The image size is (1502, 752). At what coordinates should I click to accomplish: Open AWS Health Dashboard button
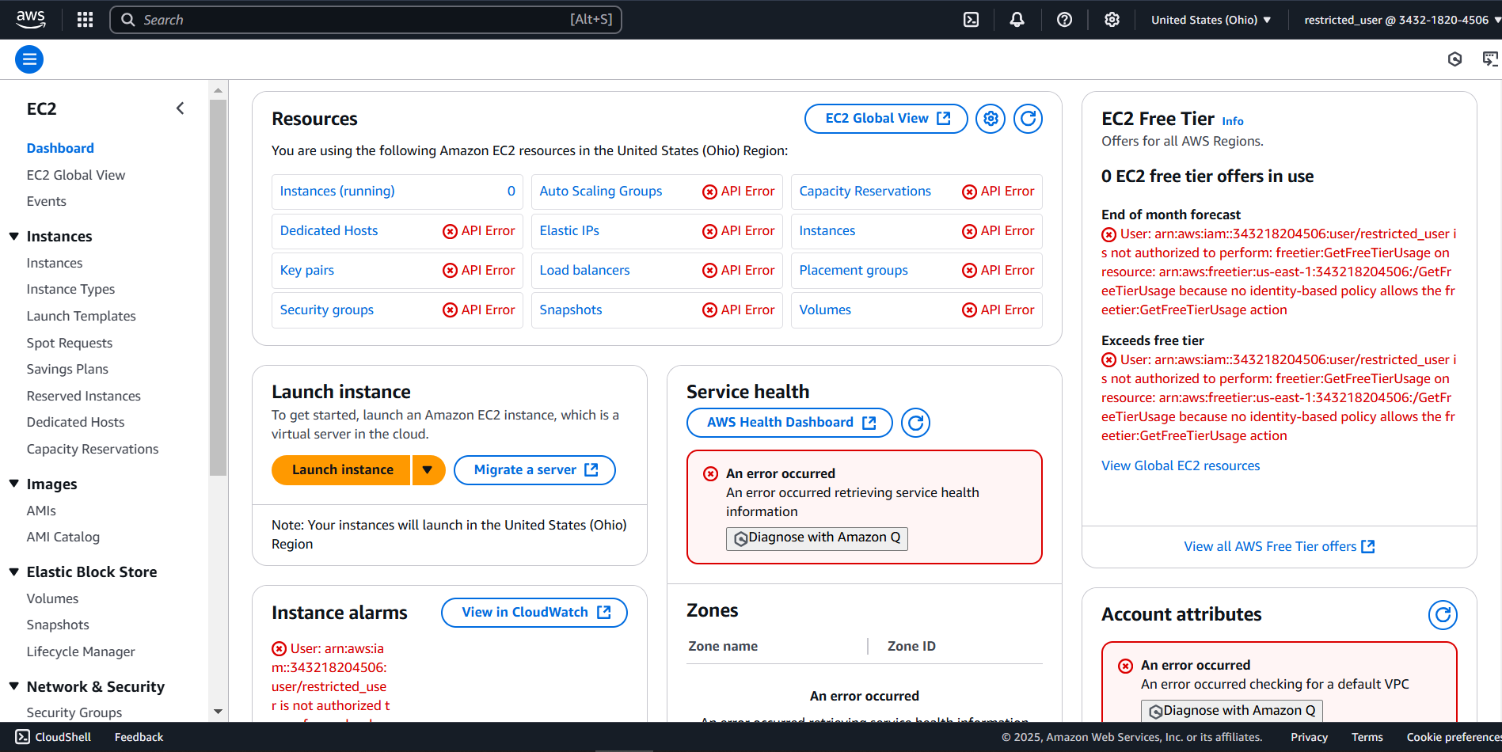coord(789,423)
